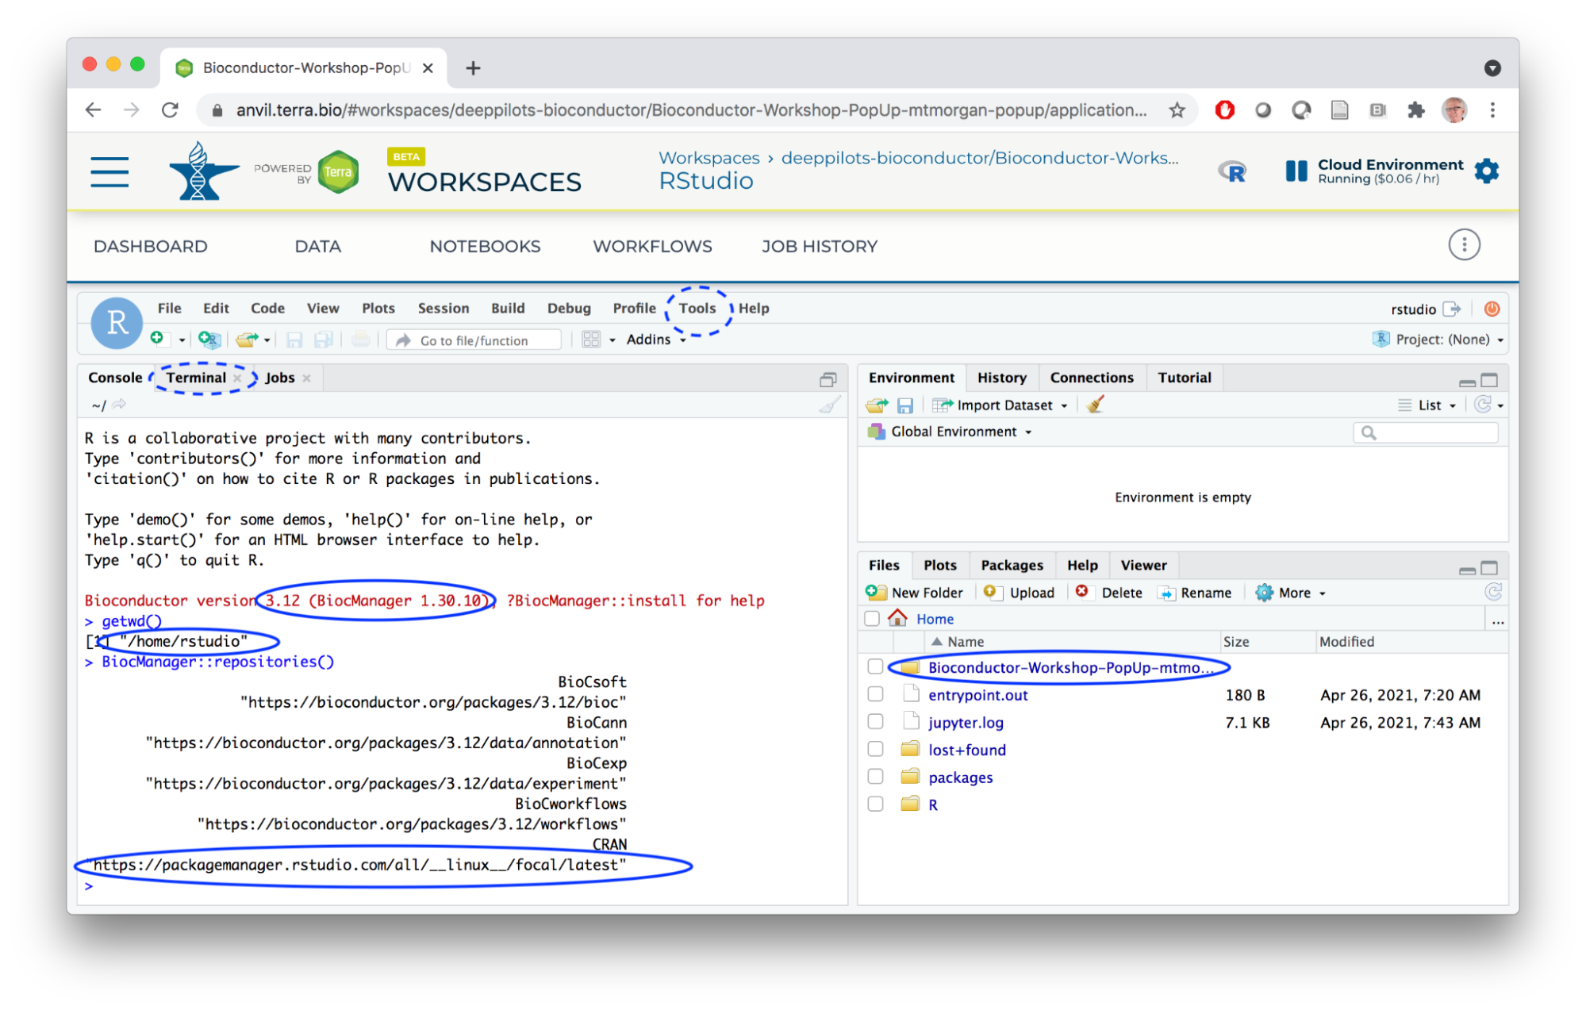Open Cloud Environment settings gear
This screenshot has height=1010, width=1586.
(1487, 171)
